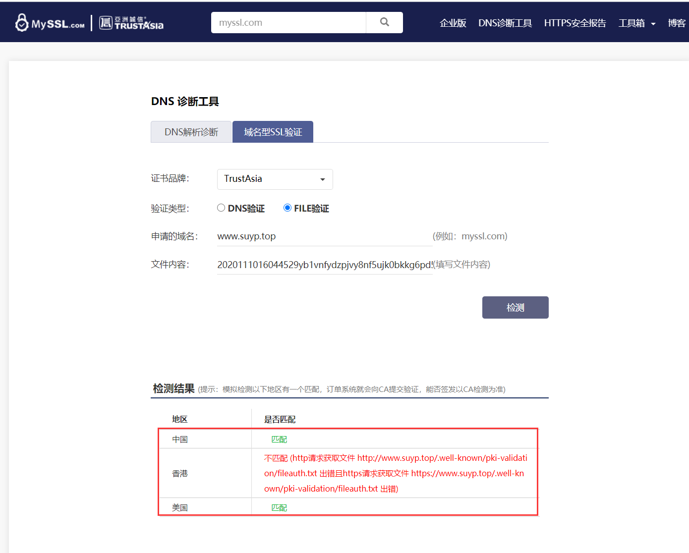This screenshot has width=689, height=553.
Task: Open the 工具箱 dropdown chevron
Action: point(653,23)
